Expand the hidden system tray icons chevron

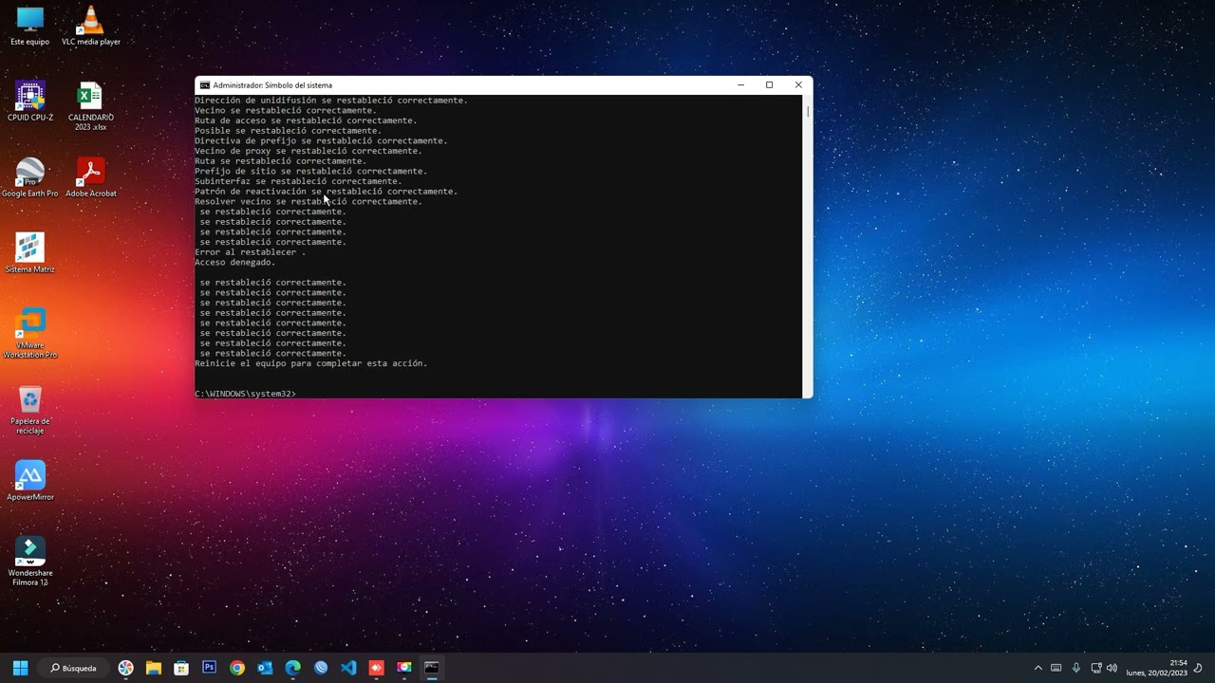pos(1037,668)
